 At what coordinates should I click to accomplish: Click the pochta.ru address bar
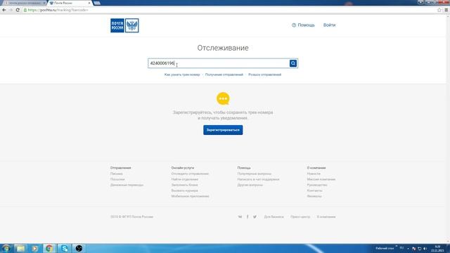click(x=230, y=10)
